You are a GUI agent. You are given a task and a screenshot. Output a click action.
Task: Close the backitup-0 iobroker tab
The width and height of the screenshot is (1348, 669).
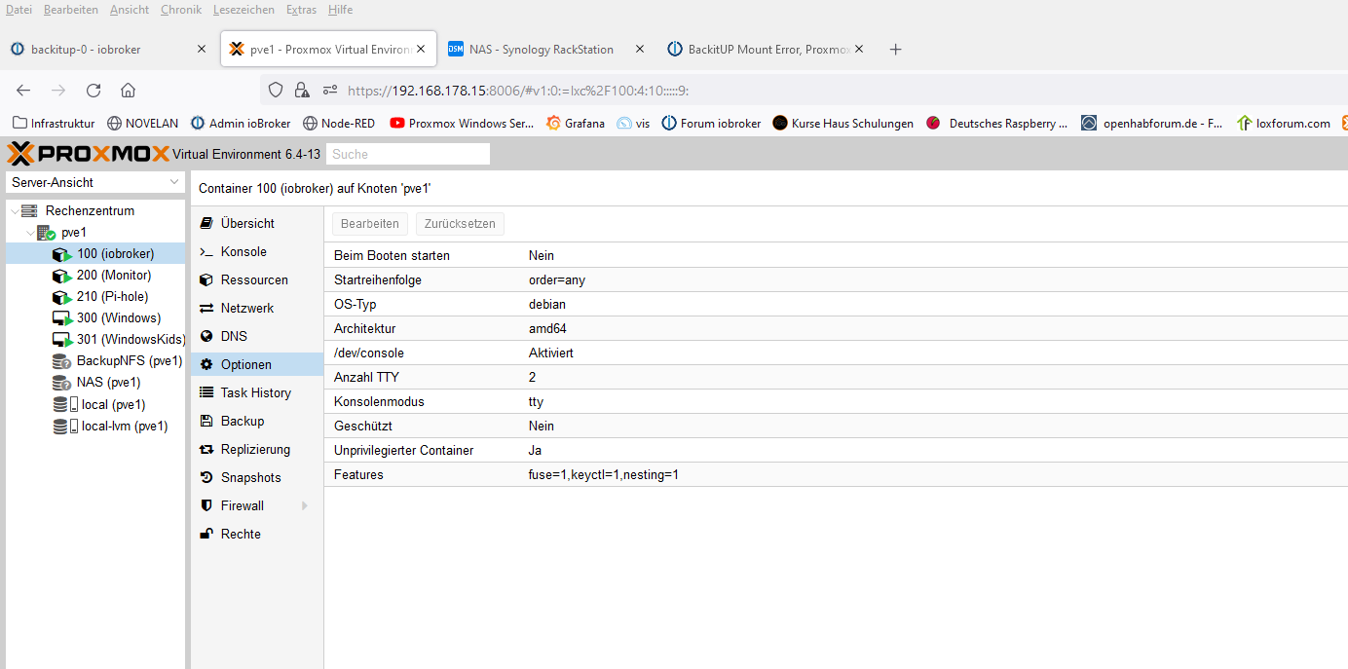coord(202,49)
